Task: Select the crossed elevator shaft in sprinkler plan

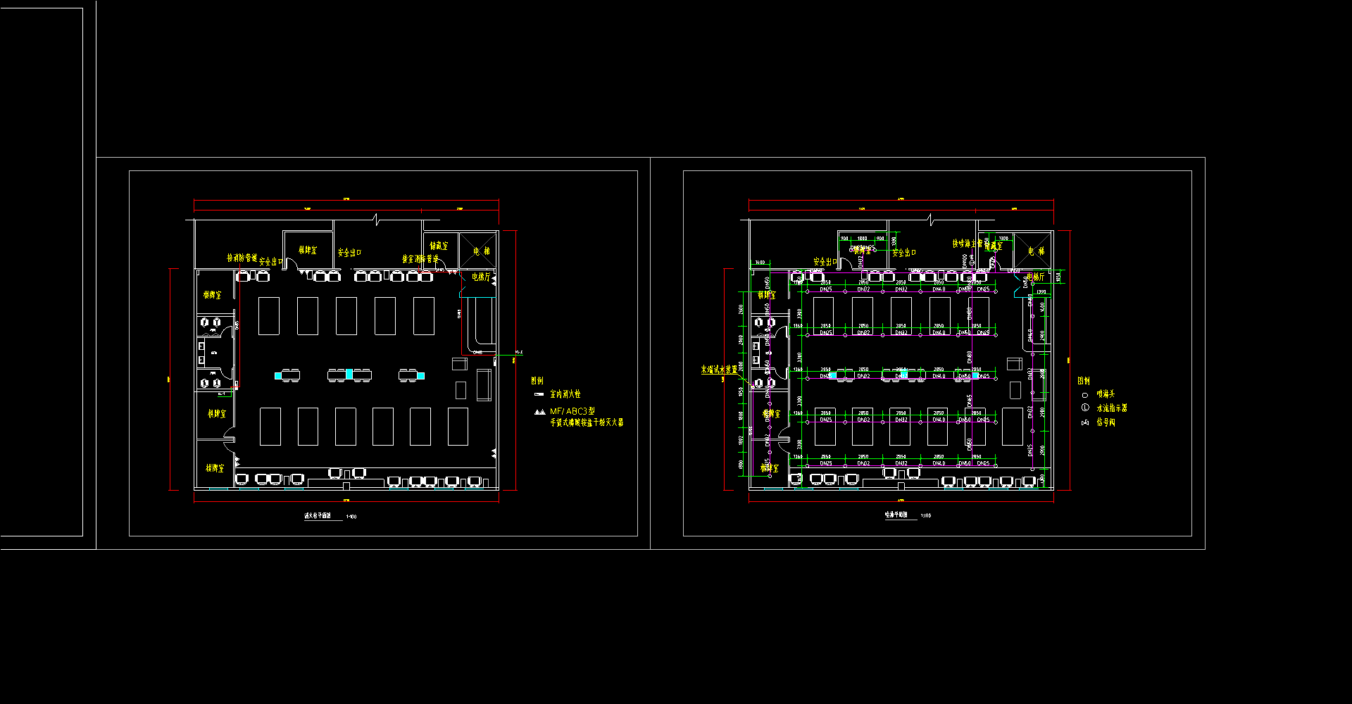Action: pos(1033,250)
